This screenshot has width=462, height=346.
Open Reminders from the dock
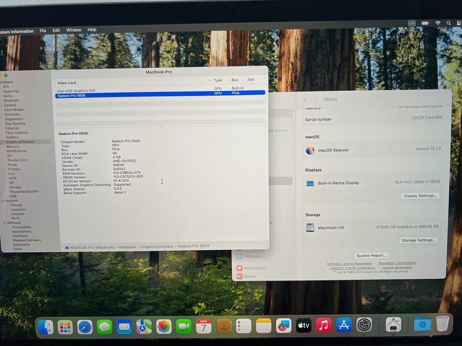click(x=244, y=326)
